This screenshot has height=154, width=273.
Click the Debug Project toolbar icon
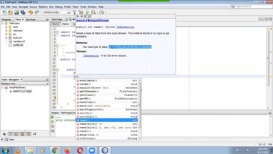[93, 12]
